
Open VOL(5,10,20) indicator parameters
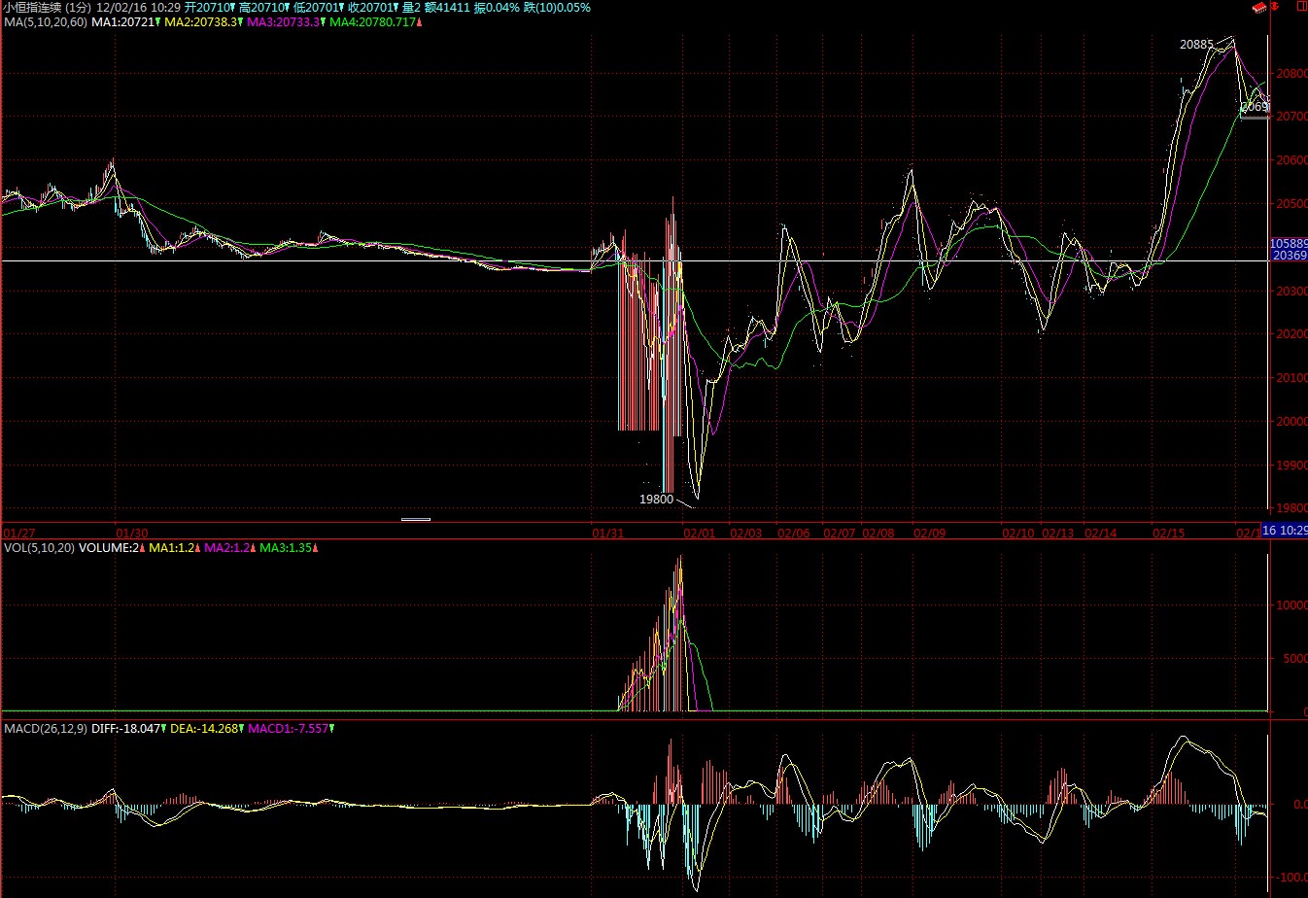(36, 548)
